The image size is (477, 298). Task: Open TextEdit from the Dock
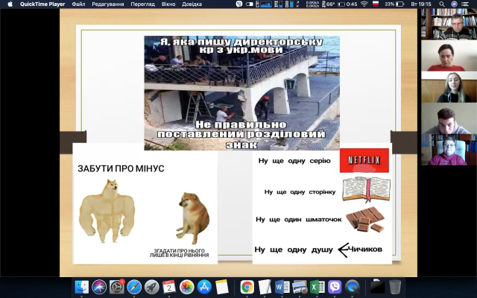(x=265, y=287)
